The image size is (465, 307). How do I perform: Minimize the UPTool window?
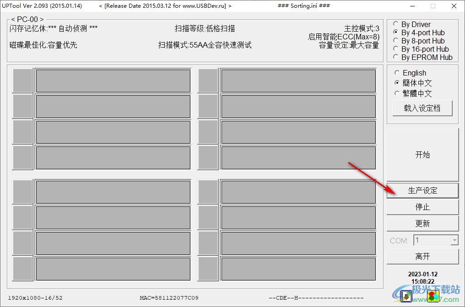click(412, 6)
